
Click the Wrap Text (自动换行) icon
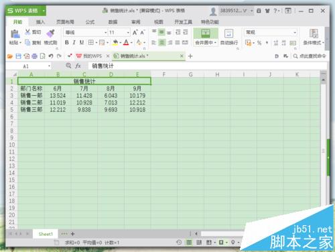[229, 34]
